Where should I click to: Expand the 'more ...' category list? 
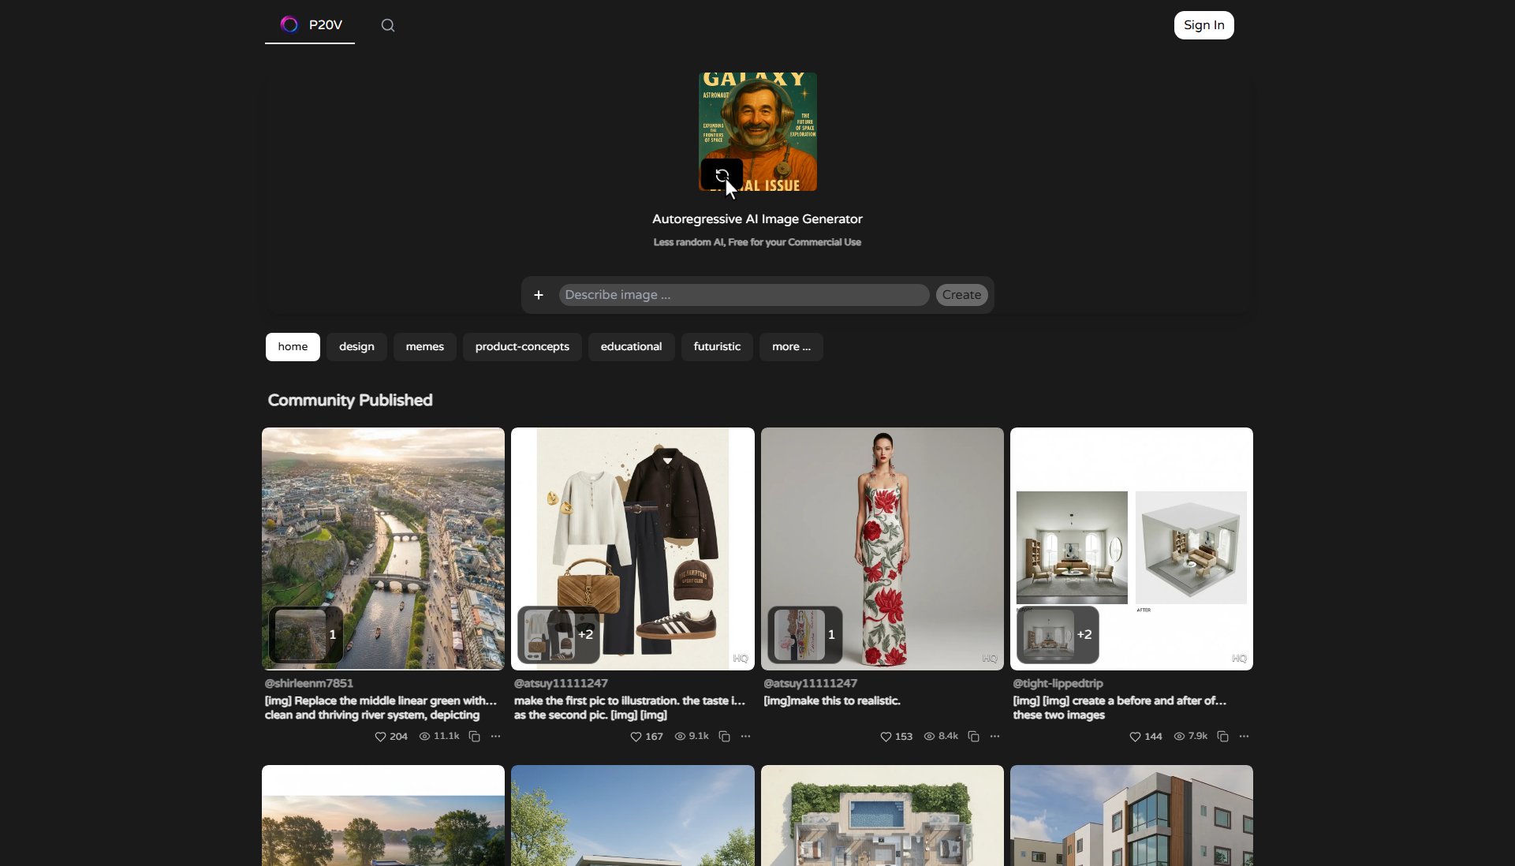(790, 347)
